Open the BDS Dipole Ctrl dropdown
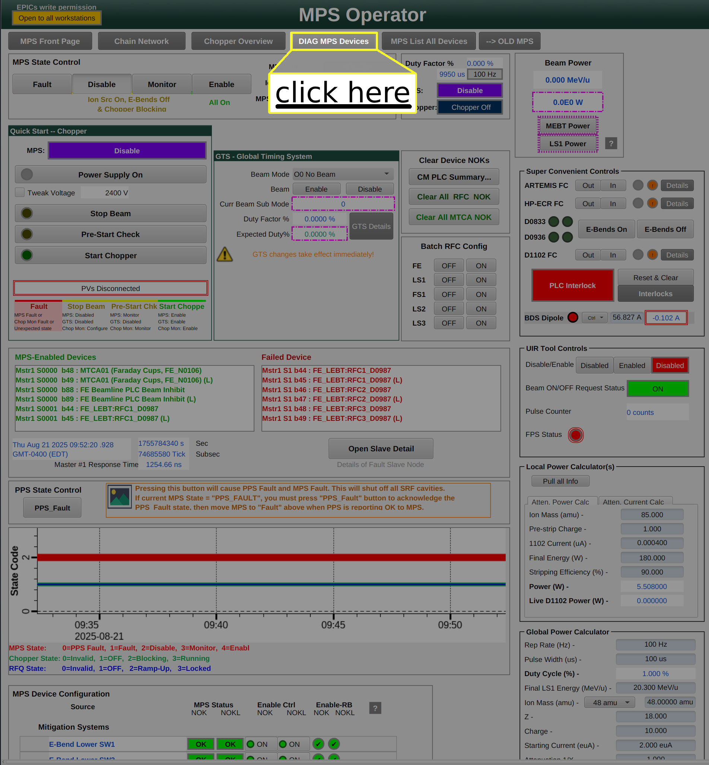Viewport: 709px width, 765px height. (594, 318)
